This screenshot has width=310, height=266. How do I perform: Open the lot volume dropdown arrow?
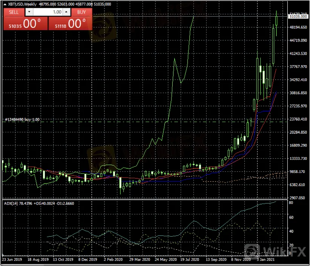coord(29,12)
